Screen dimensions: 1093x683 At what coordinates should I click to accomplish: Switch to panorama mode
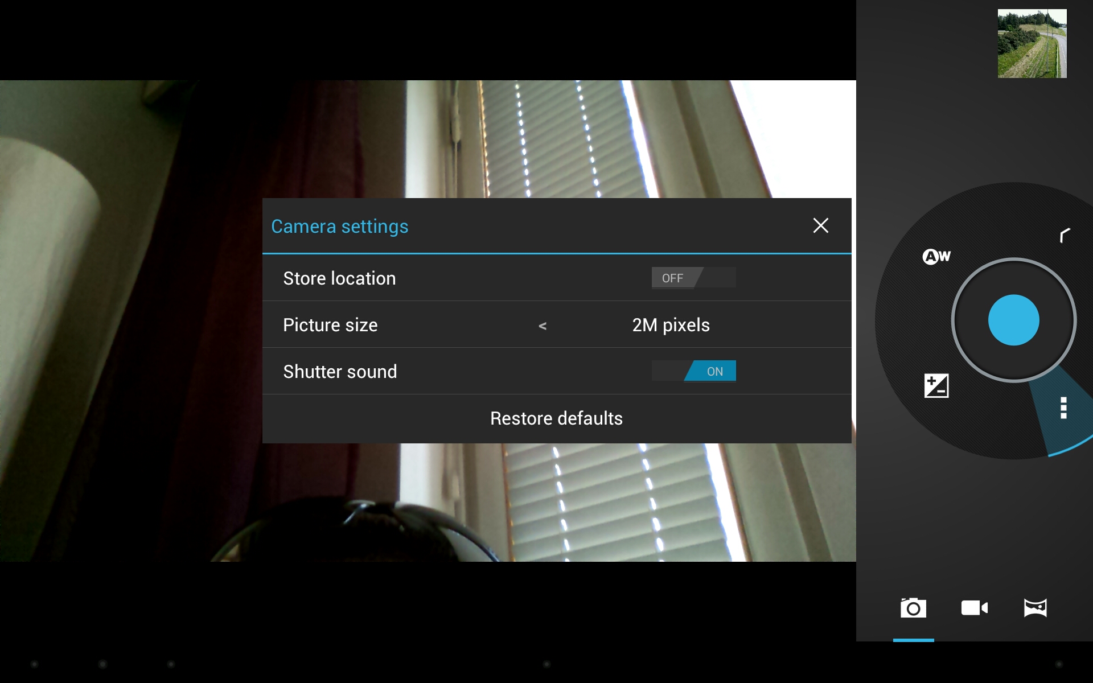point(1035,608)
